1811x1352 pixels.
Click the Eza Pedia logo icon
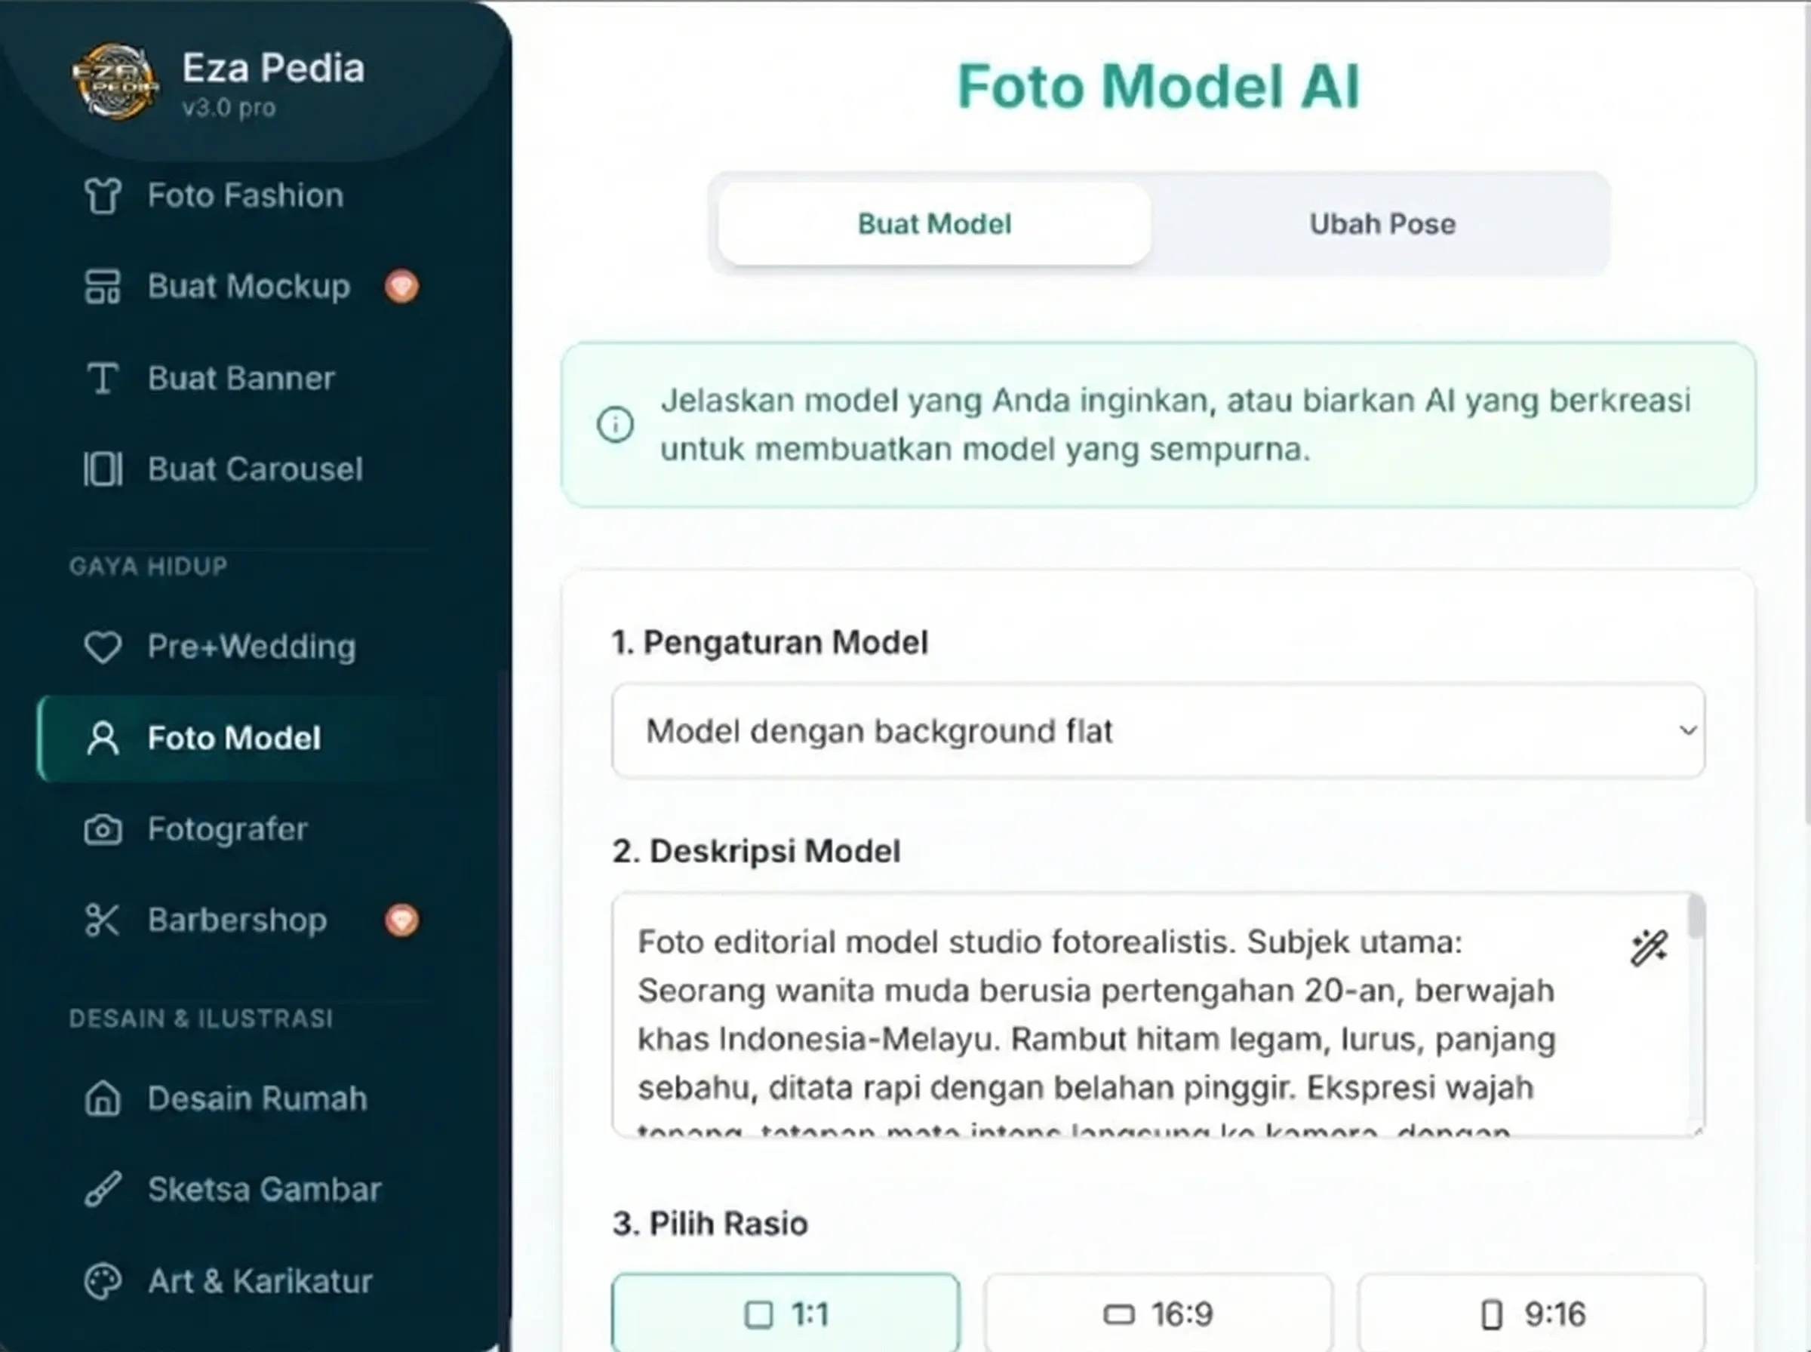tap(115, 81)
